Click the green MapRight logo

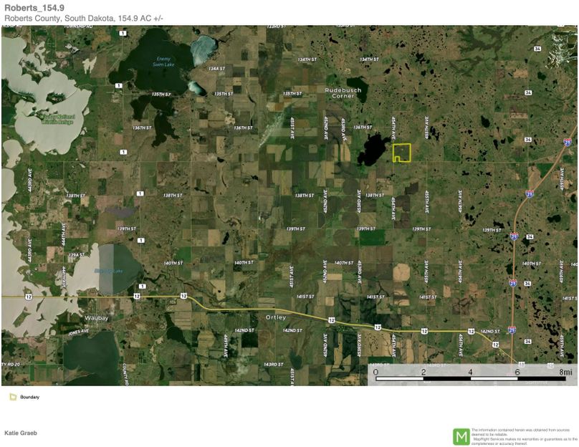point(461,437)
